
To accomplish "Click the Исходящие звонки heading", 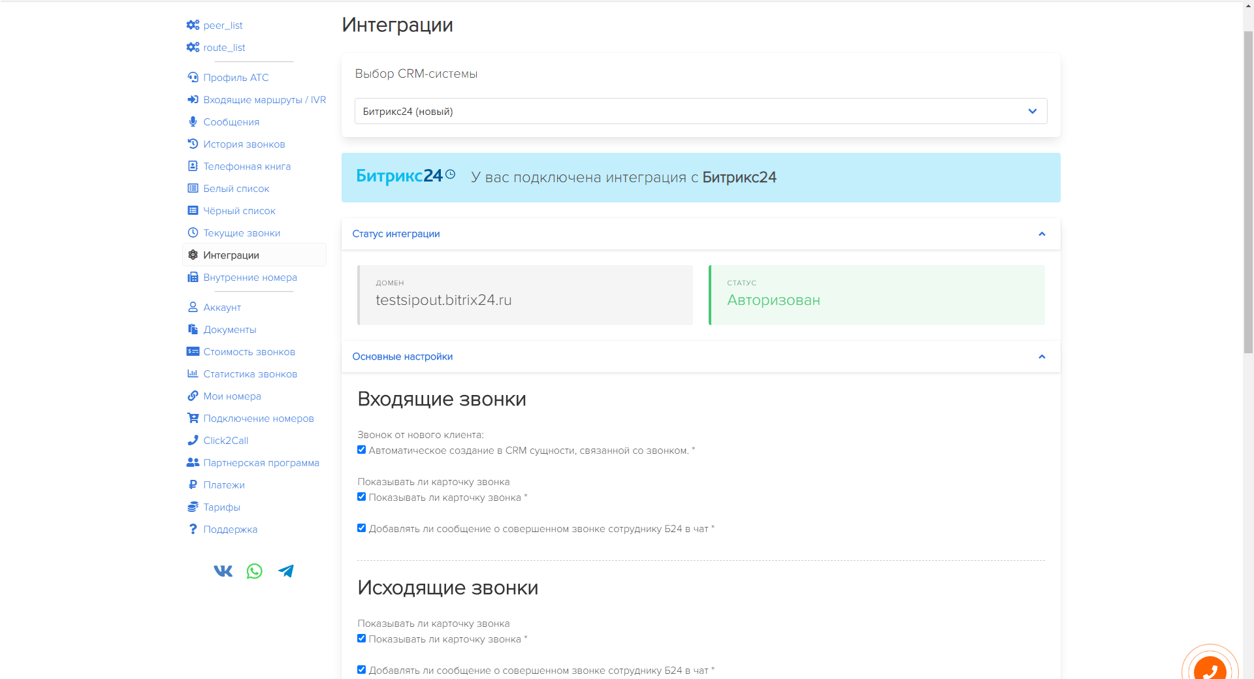I will pos(447,588).
